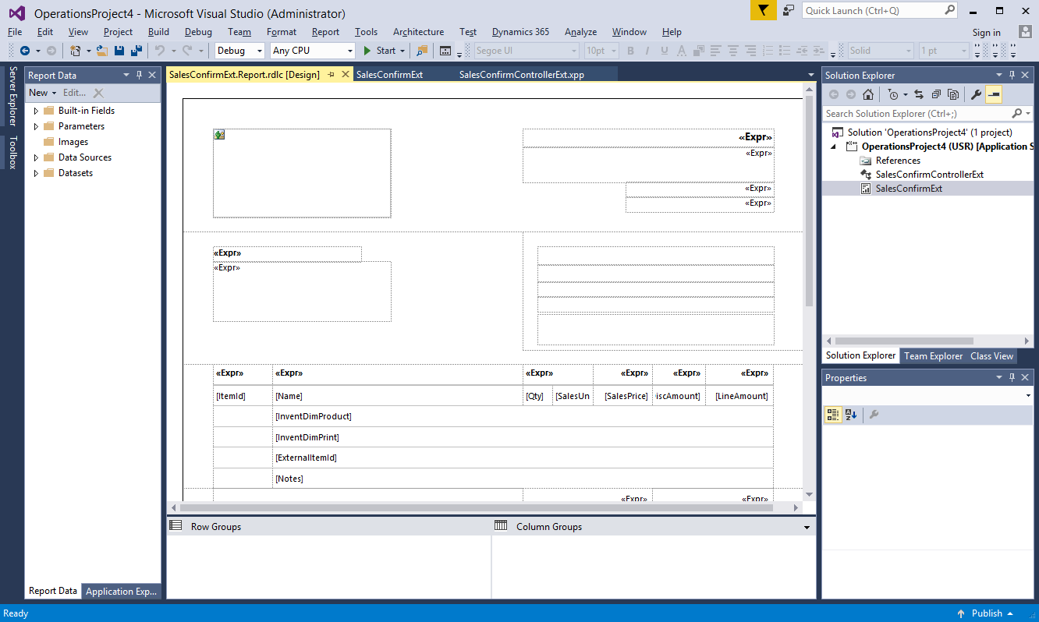Open the File menu

click(15, 32)
